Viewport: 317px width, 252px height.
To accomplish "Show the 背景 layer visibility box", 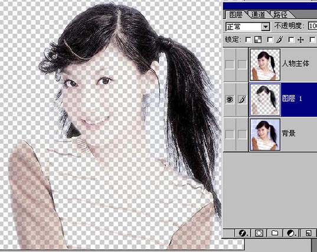I will [x=230, y=134].
